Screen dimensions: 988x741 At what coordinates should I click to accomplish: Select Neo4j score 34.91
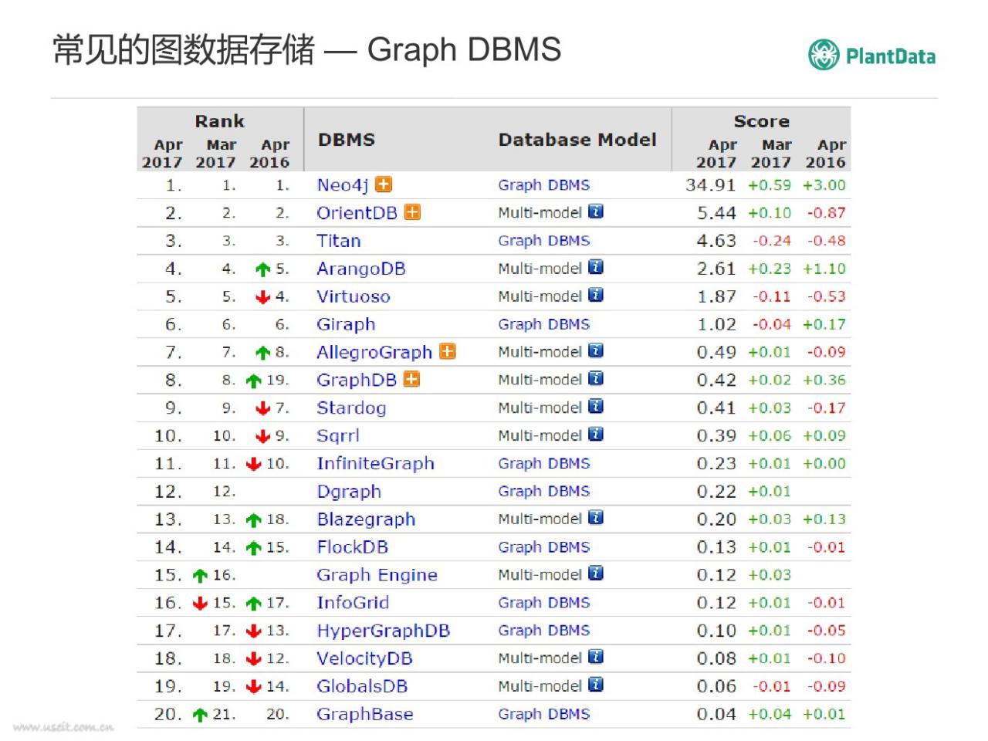[711, 185]
